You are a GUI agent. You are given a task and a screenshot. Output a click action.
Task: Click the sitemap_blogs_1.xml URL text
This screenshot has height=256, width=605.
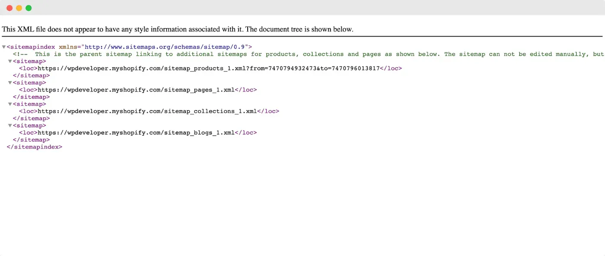[x=136, y=133]
